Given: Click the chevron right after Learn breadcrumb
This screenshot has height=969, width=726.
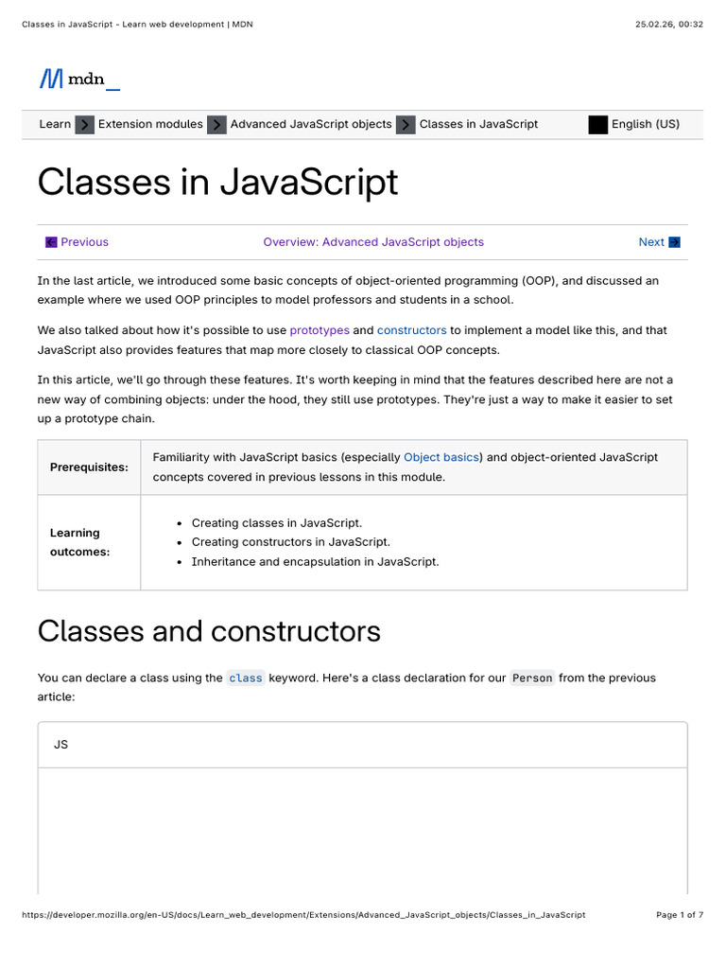Looking at the screenshot, I should [x=85, y=124].
